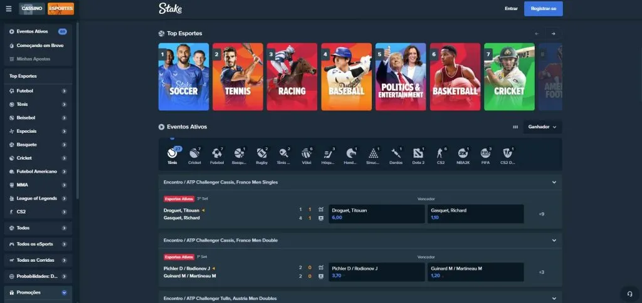This screenshot has width=642, height=303.
Task: Open the hamburger menu icon
Action: click(x=9, y=9)
